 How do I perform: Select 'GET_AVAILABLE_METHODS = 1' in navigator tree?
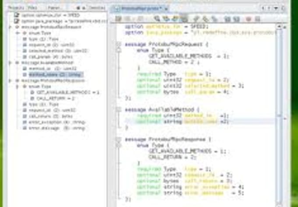click(x=68, y=93)
